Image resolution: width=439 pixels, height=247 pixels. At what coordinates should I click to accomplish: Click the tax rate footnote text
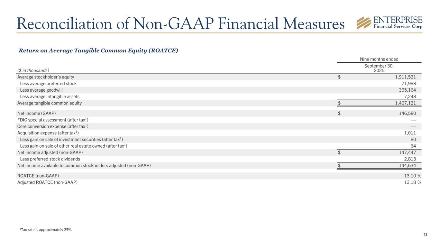tap(46, 229)
